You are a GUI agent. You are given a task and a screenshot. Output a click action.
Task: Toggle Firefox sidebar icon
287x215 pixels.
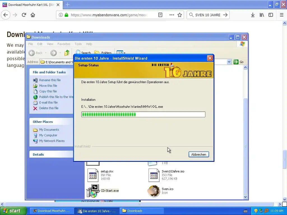tap(271, 15)
